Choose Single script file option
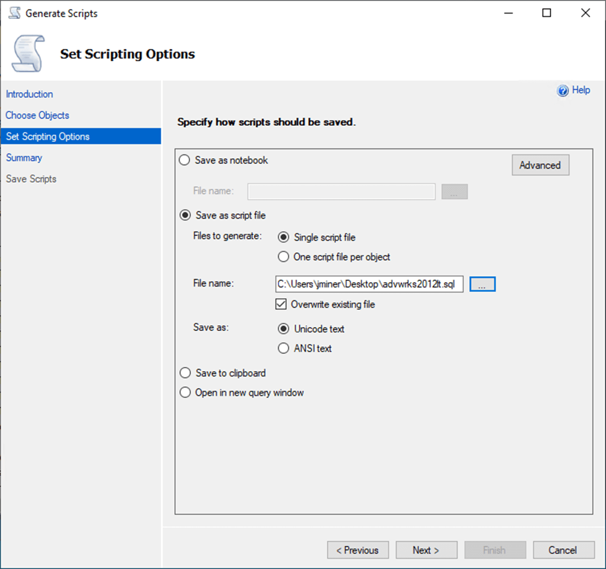Image resolution: width=606 pixels, height=569 pixels. [x=283, y=237]
